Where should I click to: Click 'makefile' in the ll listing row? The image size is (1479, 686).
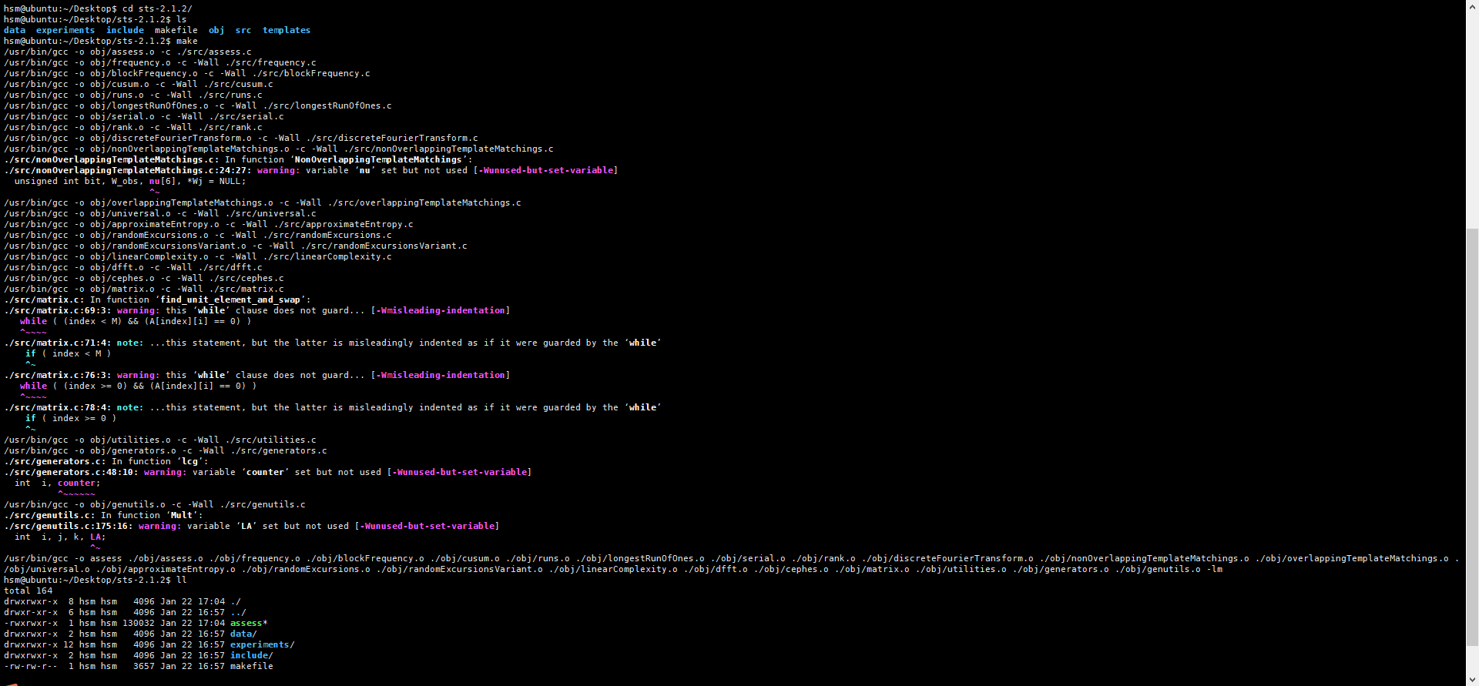coord(252,666)
